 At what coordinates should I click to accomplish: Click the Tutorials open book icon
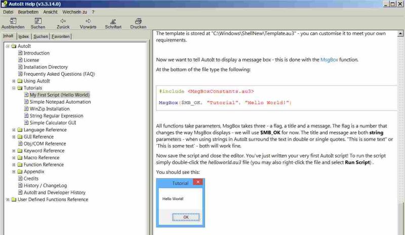click(x=20, y=88)
